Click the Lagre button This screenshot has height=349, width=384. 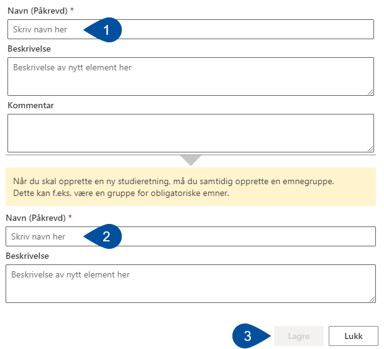click(299, 336)
